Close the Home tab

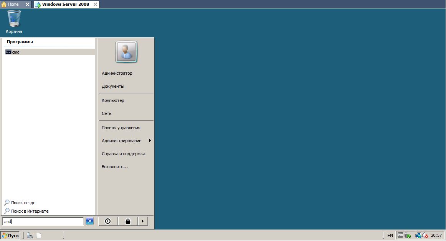click(27, 4)
